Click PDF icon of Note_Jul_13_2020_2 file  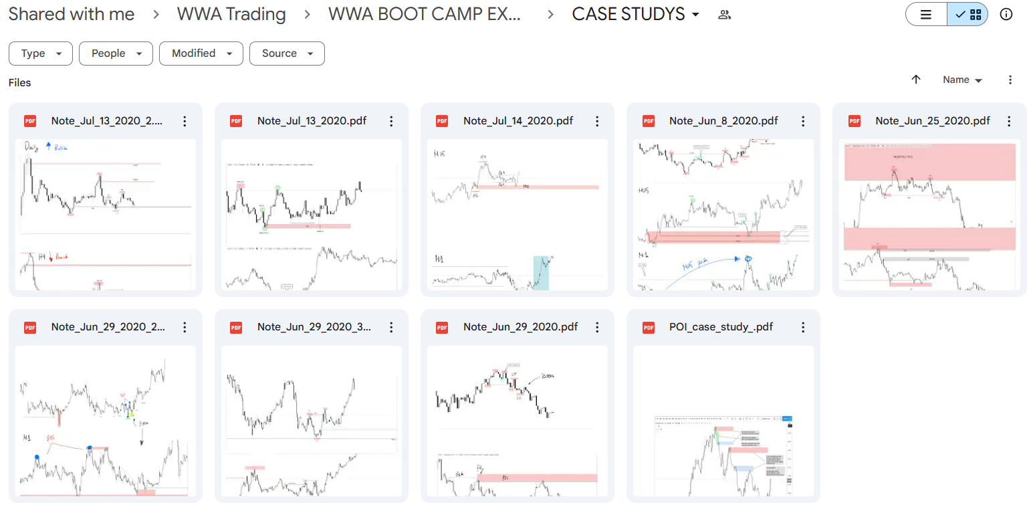[x=30, y=121]
